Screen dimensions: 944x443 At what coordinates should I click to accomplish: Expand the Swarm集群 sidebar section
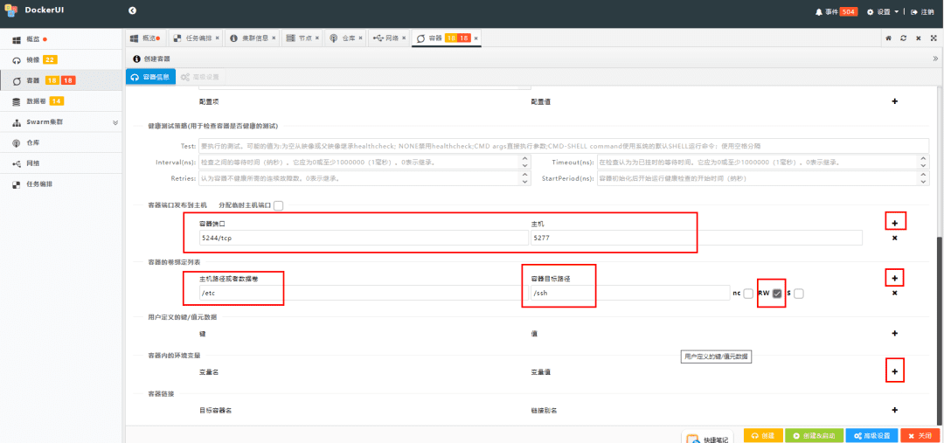(x=115, y=122)
